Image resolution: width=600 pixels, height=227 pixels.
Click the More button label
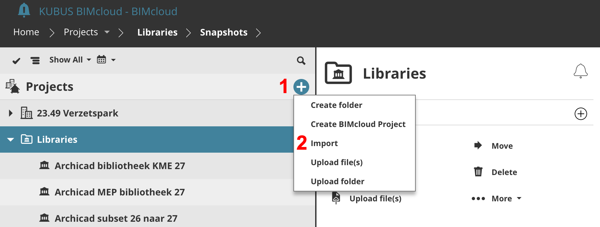[502, 198]
